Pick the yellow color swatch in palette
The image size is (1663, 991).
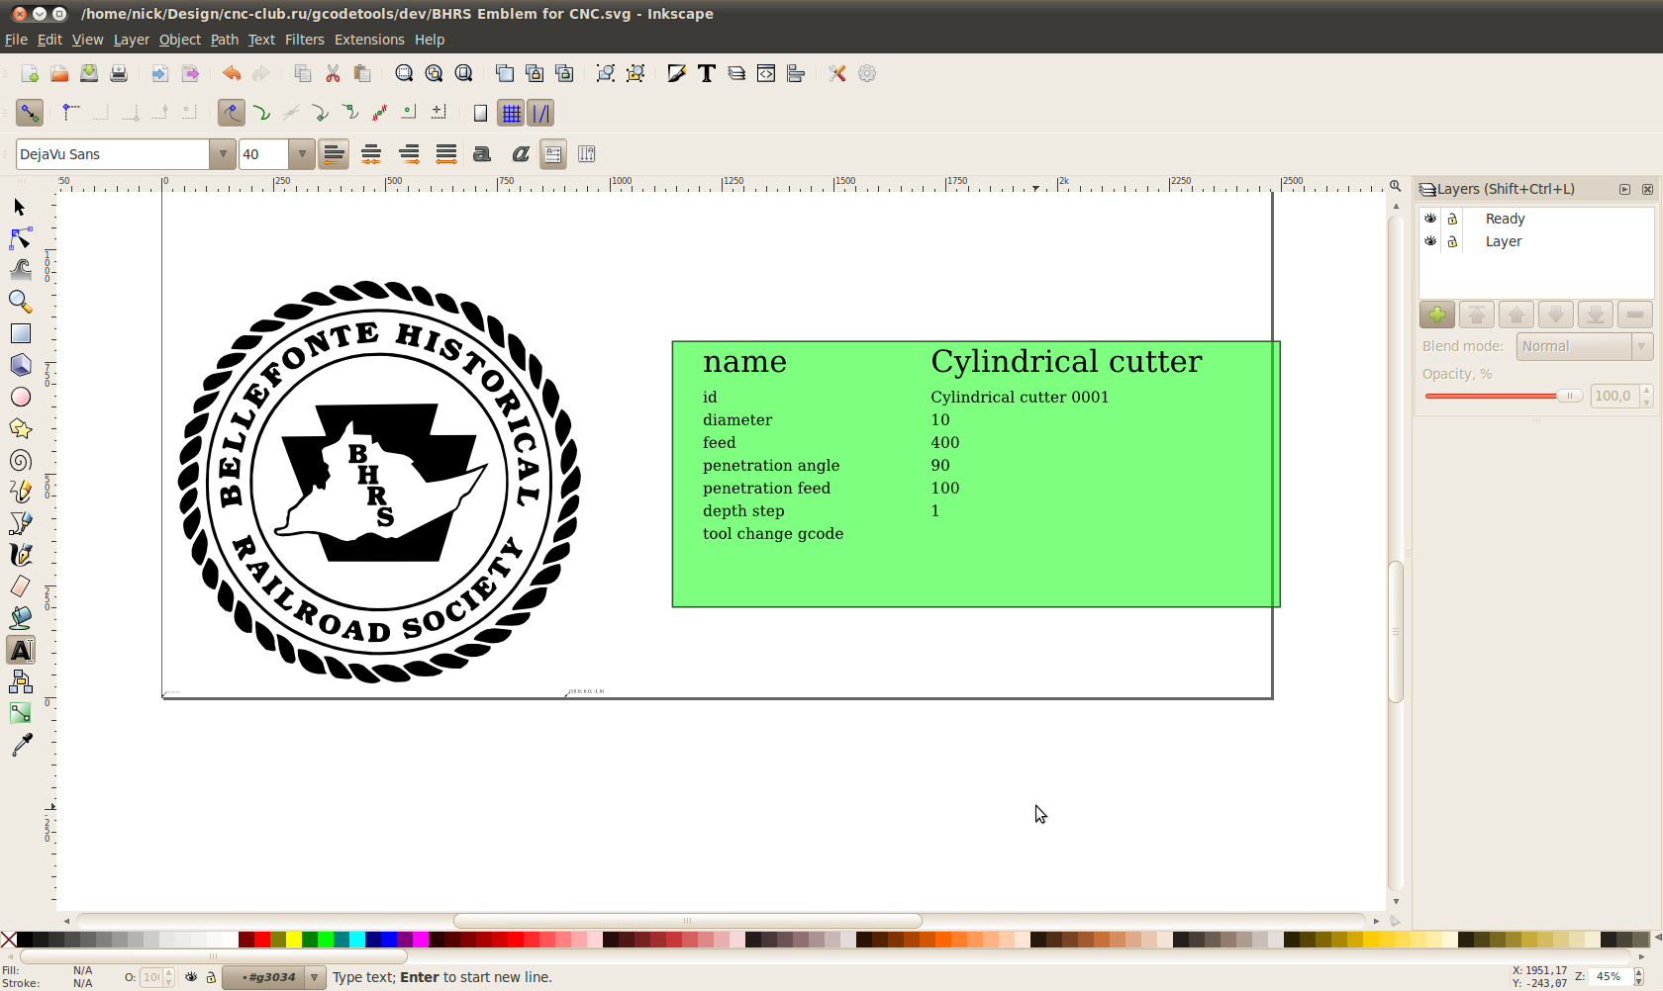click(x=294, y=940)
